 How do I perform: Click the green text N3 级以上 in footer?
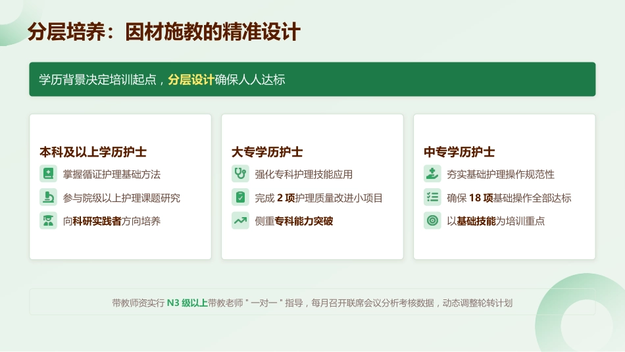(x=187, y=303)
